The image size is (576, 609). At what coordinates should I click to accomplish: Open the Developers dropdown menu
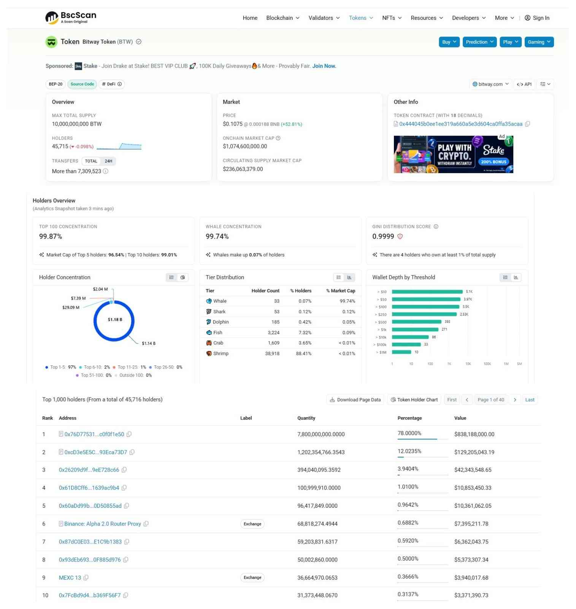coord(468,18)
